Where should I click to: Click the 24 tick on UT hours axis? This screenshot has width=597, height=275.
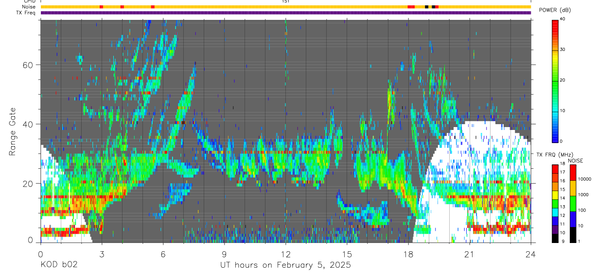(531, 254)
